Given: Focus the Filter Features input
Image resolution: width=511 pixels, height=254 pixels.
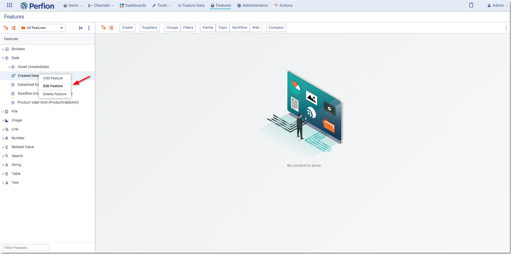Looking at the screenshot, I should [x=26, y=248].
